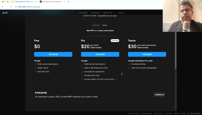202x115 pixels.
Task: Click the $30 Teams price
Action: click(x=132, y=46)
